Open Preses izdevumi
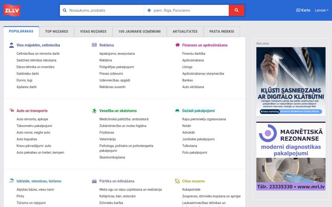Image resolution: width=332 pixels, height=207 pixels. coord(111,74)
